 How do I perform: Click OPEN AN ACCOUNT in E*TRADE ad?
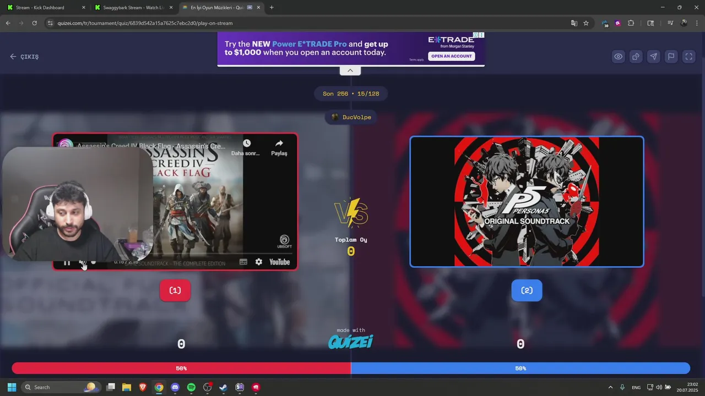pos(452,56)
